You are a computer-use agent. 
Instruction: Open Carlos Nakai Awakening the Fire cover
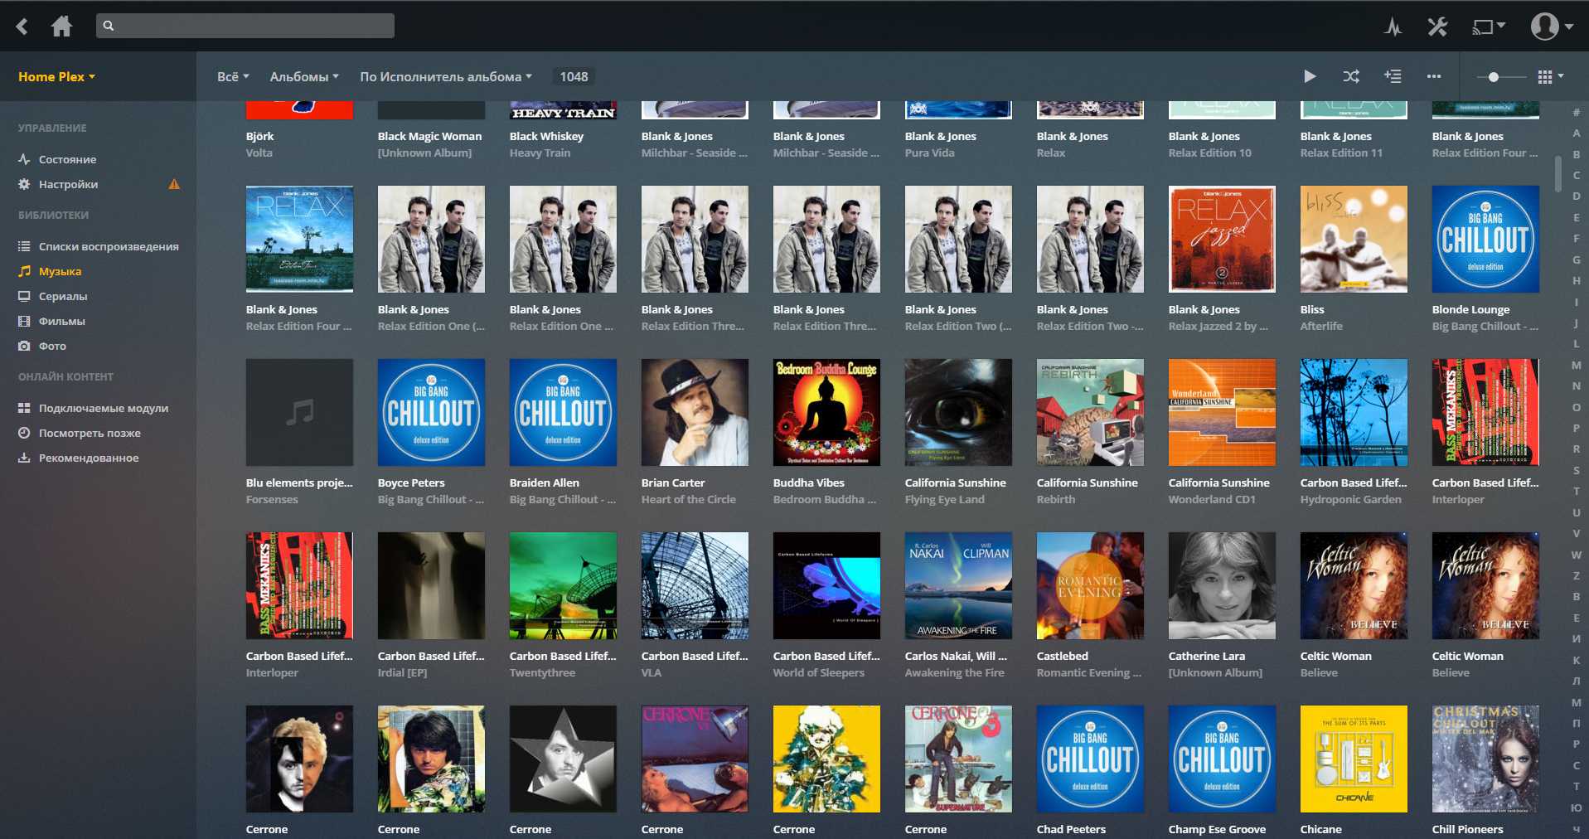point(958,585)
